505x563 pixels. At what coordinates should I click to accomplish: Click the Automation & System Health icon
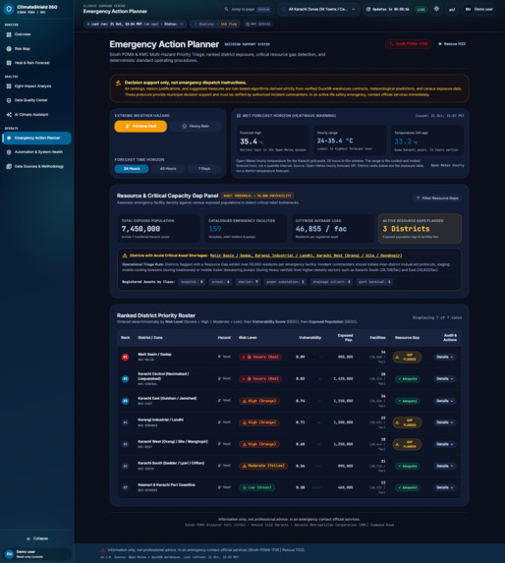point(9,152)
